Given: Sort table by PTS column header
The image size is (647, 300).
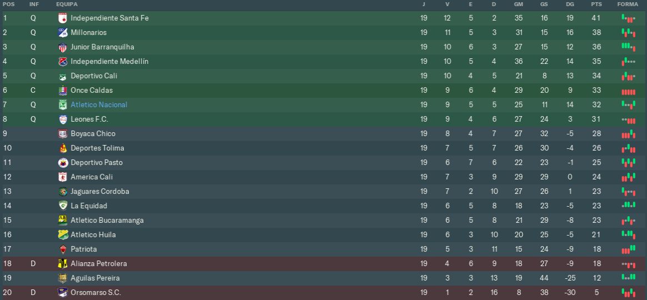Looking at the screenshot, I should coord(596,4).
